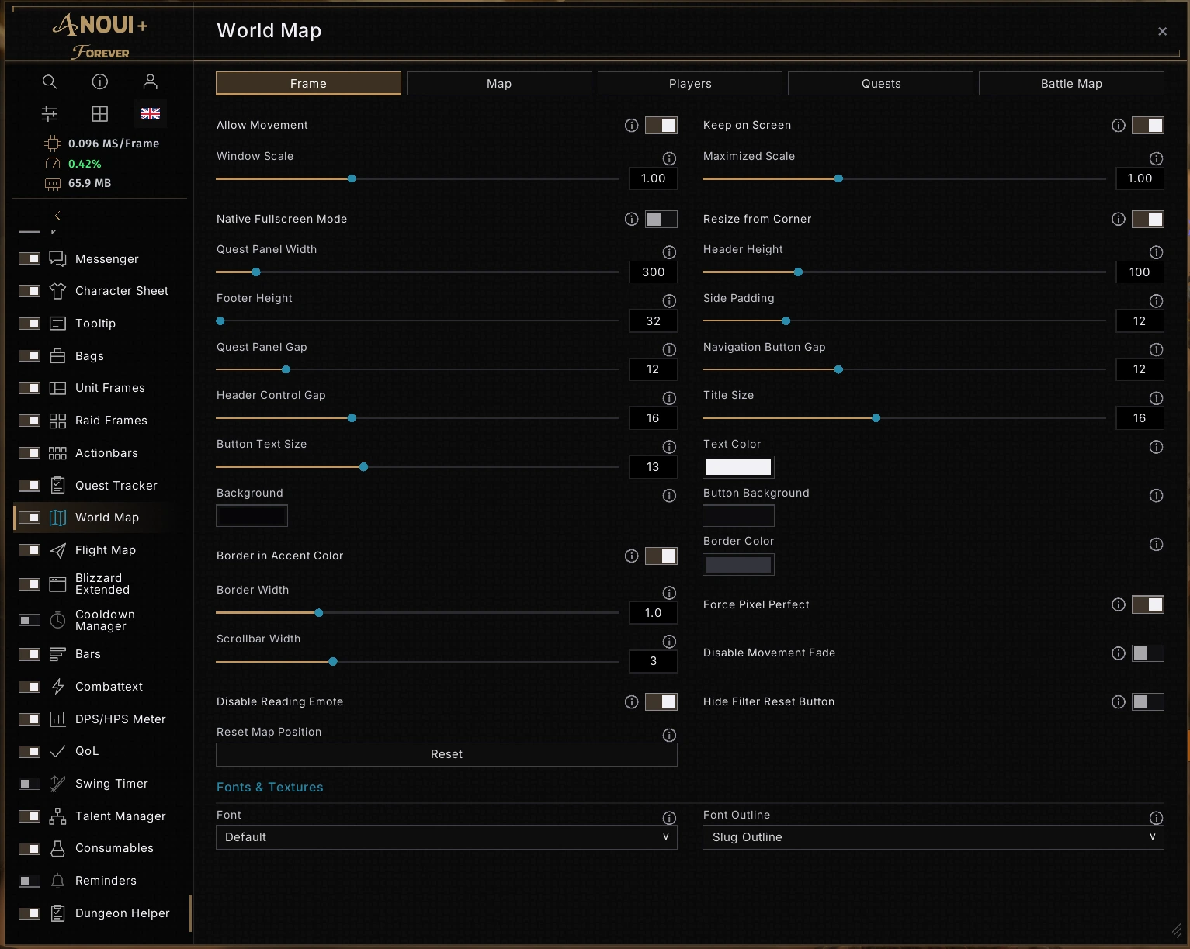Click the Reset map position button
Image resolution: width=1190 pixels, height=949 pixels.
pos(446,754)
